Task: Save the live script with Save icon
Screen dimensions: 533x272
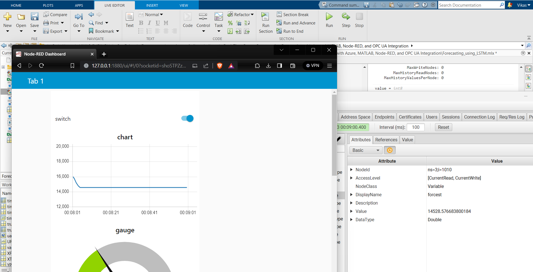Action: tap(34, 17)
